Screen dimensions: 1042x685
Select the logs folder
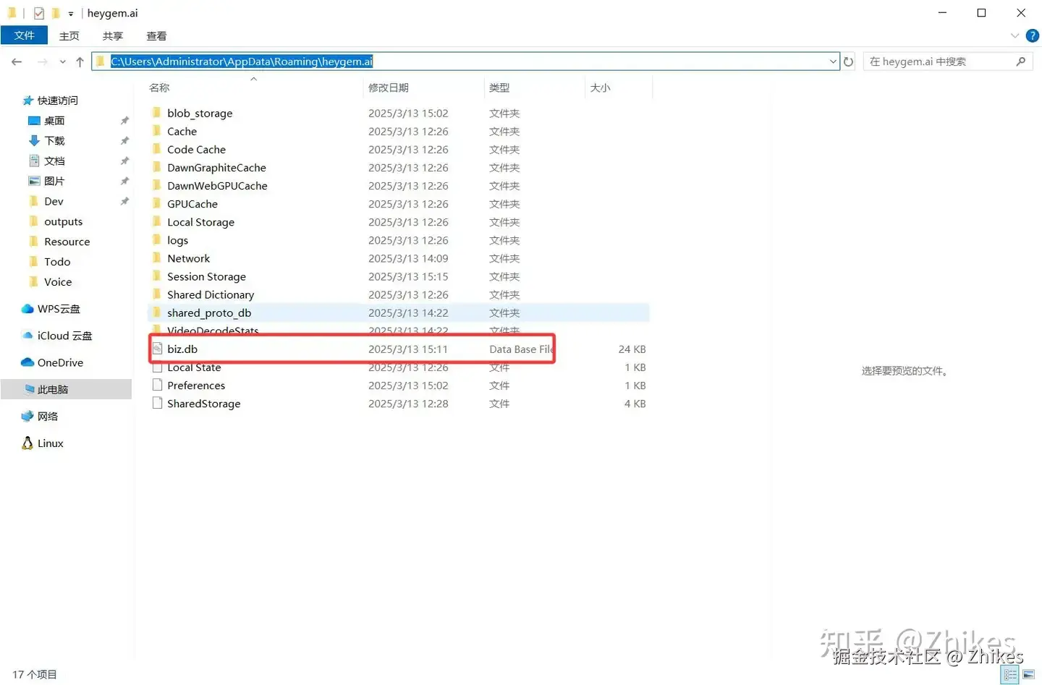click(177, 240)
